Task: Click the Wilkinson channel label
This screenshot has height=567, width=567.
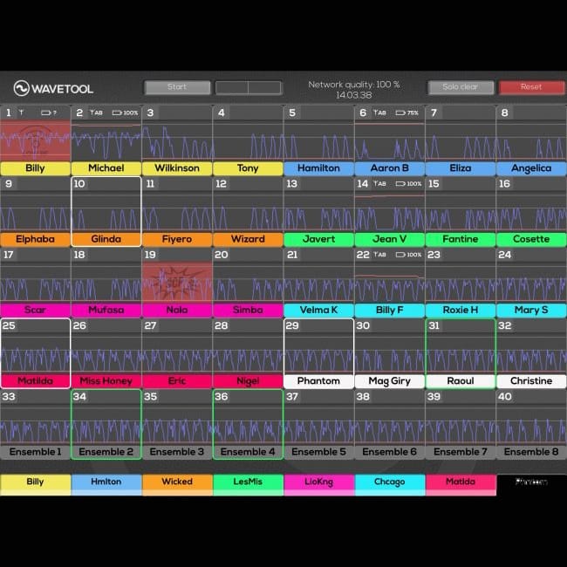Action: click(177, 168)
